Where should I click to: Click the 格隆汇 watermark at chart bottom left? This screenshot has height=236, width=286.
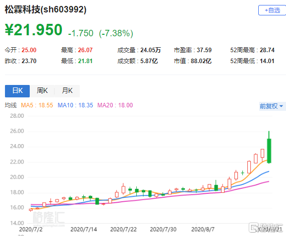tap(49, 219)
